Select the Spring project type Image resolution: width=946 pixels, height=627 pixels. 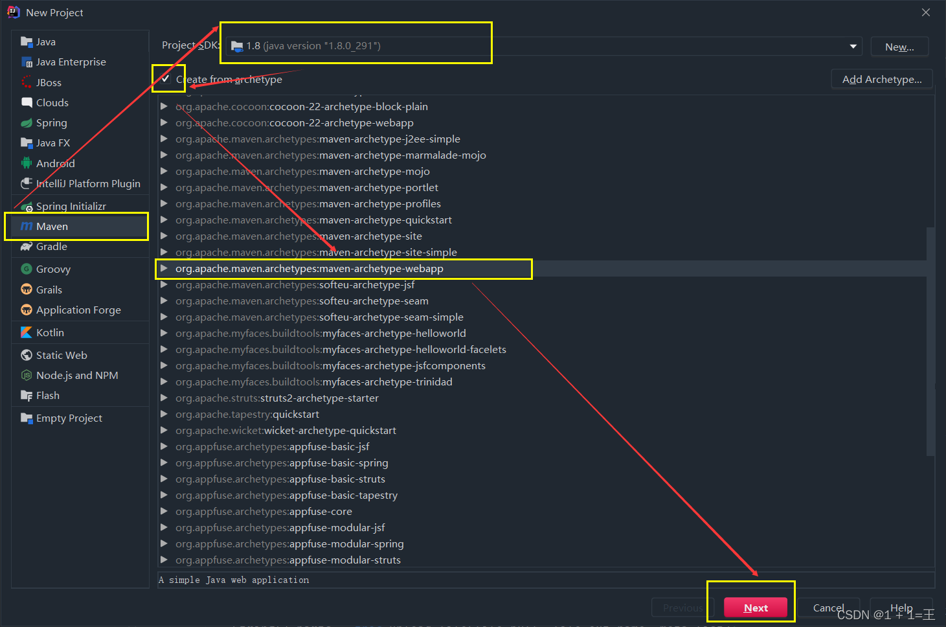coord(80,123)
